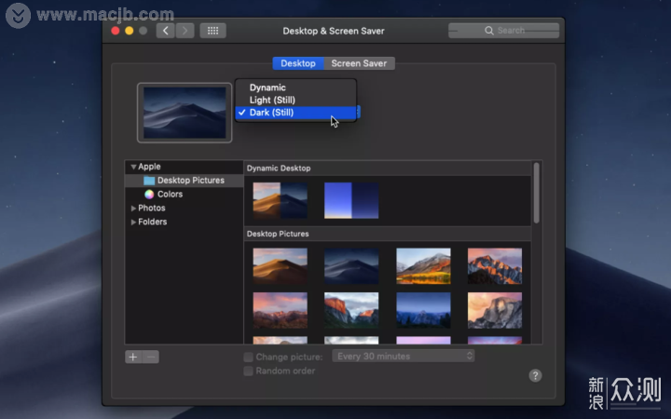671x419 pixels.
Task: Click the minus remove folder button
Action: point(151,357)
